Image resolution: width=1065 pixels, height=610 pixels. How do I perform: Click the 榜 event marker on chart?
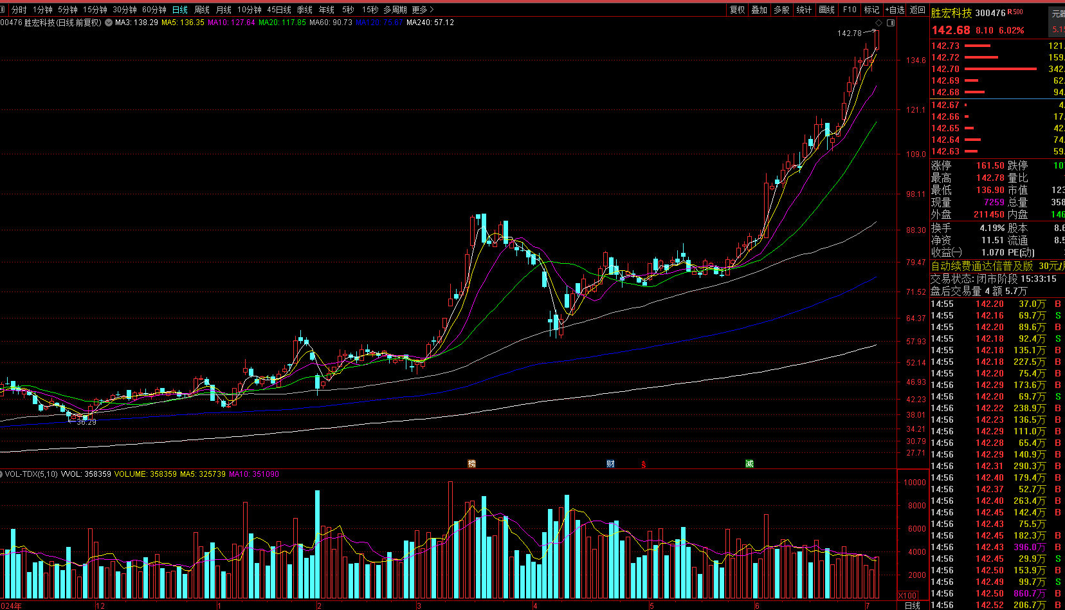point(471,463)
